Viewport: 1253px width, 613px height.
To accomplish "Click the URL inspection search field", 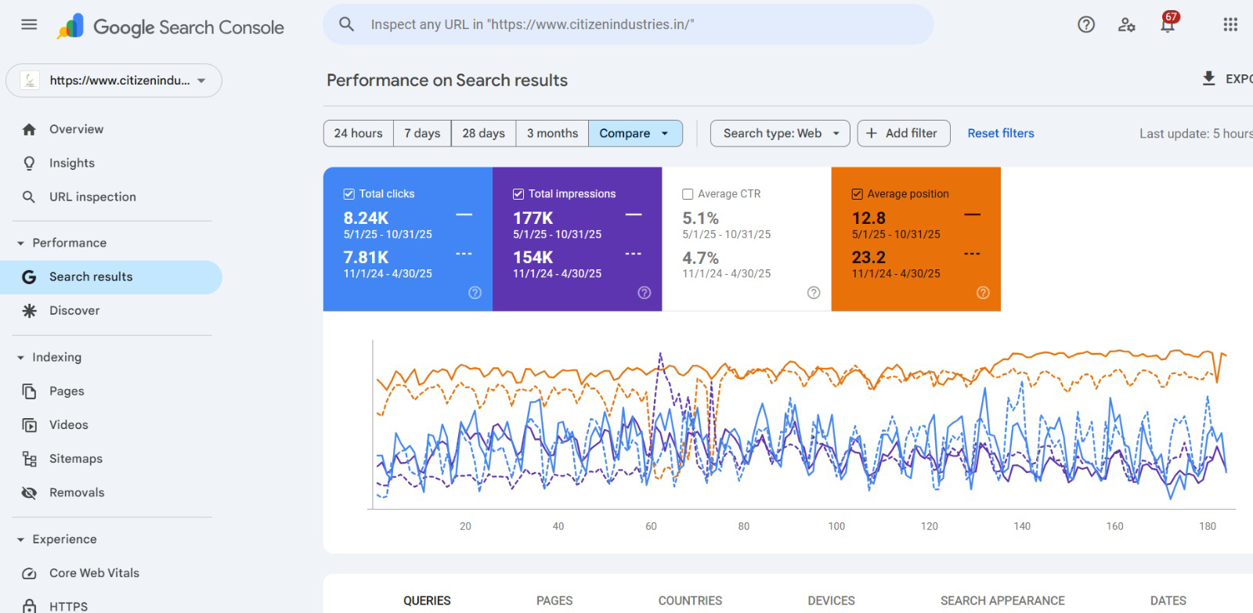I will 628,24.
